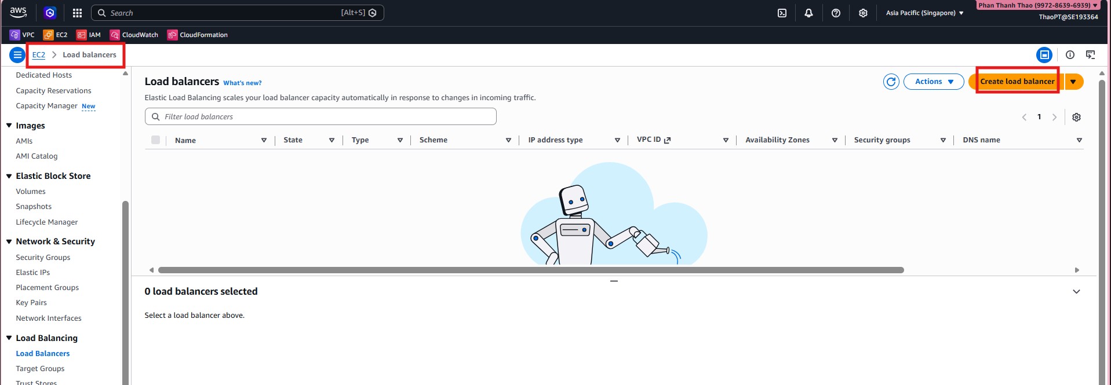Expand Create load balancer split arrow
Viewport: 1111px width, 385px height.
click(x=1073, y=82)
